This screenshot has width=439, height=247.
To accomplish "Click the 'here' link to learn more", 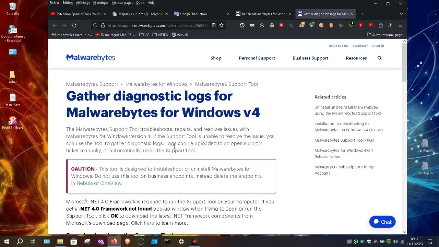I will tap(149, 223).
